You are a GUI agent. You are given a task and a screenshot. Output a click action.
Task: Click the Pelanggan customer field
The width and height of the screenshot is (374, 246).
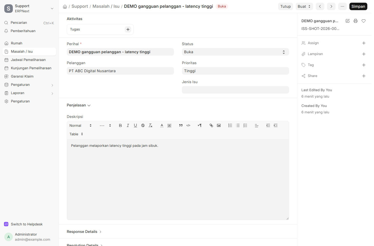coord(120,71)
